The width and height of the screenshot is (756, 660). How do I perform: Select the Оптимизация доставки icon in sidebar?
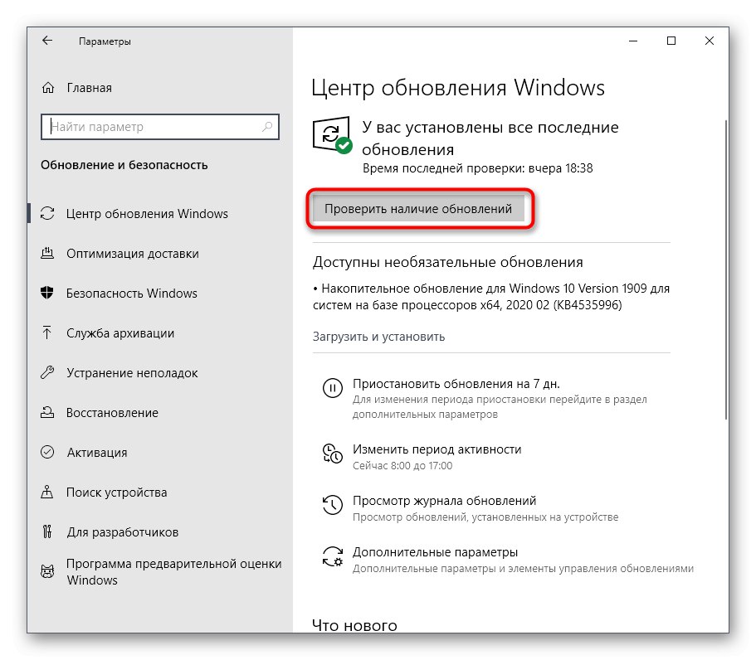(x=50, y=254)
